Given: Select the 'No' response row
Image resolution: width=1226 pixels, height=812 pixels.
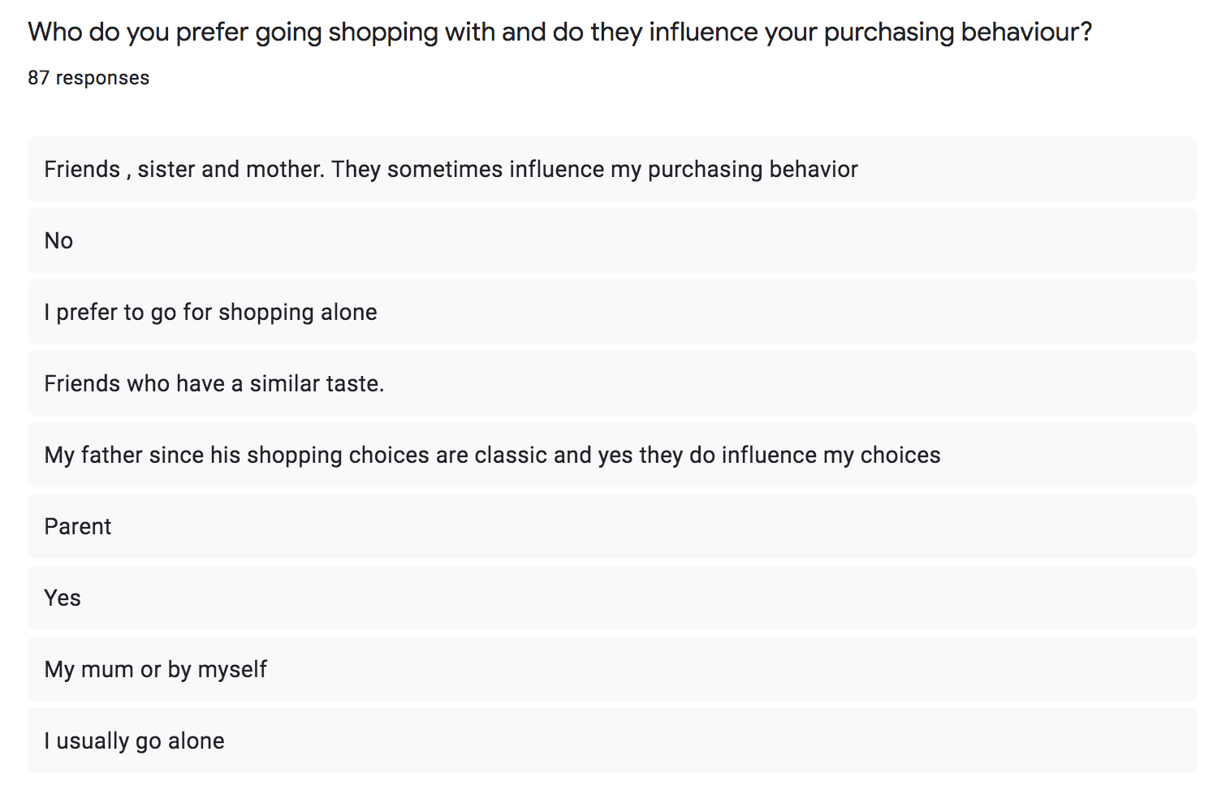Looking at the screenshot, I should coord(612,240).
